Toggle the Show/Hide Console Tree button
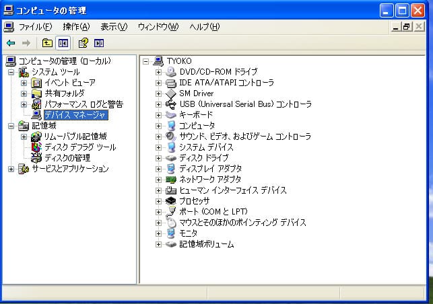The image size is (433, 304). 63,43
